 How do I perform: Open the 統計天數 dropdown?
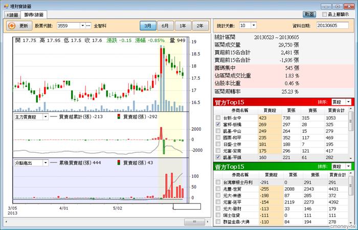[254, 26]
